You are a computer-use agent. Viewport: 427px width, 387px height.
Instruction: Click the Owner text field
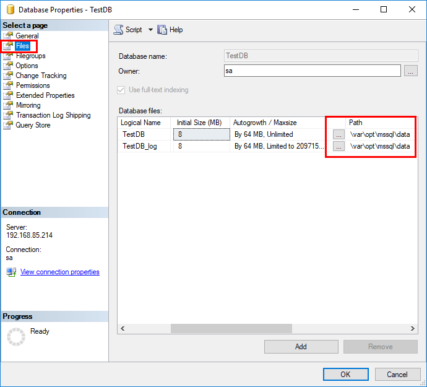coord(313,71)
